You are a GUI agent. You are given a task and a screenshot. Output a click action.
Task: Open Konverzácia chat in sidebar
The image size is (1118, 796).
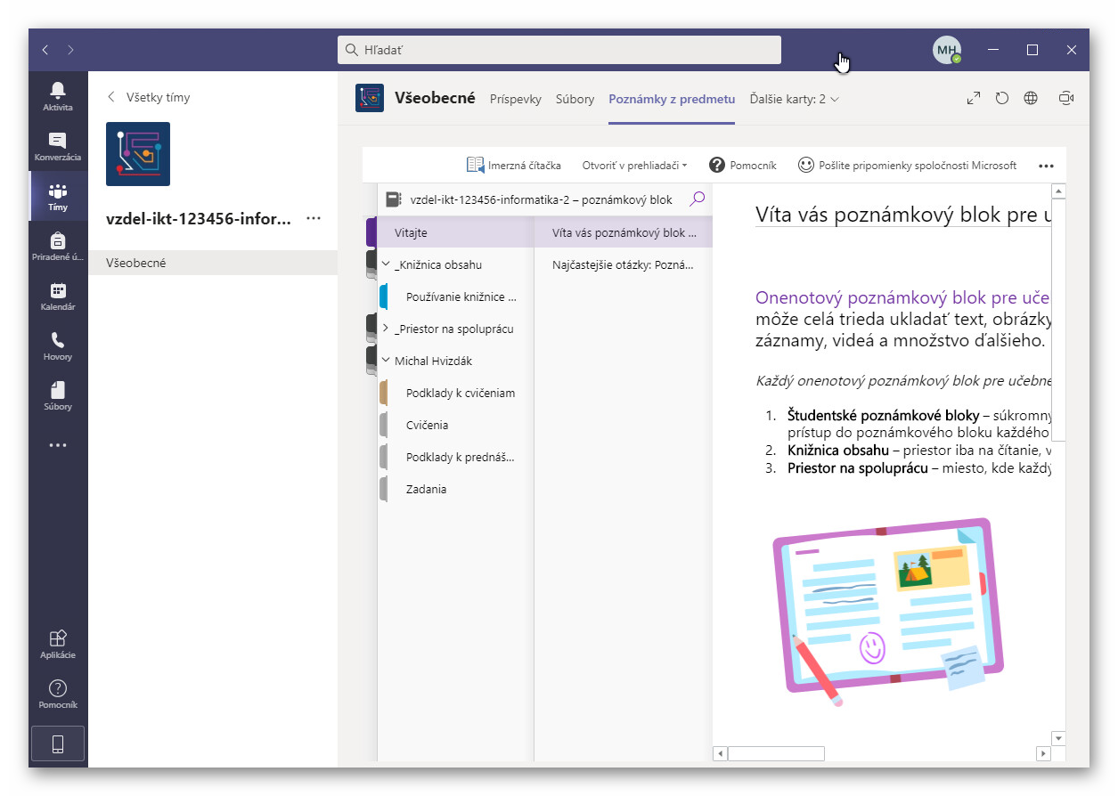coord(58,146)
